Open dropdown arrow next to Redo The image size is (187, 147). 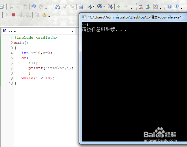point(46,8)
